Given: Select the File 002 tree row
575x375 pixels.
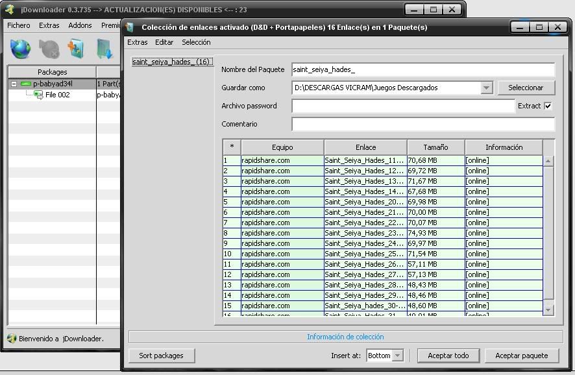Looking at the screenshot, I should 64,95.
